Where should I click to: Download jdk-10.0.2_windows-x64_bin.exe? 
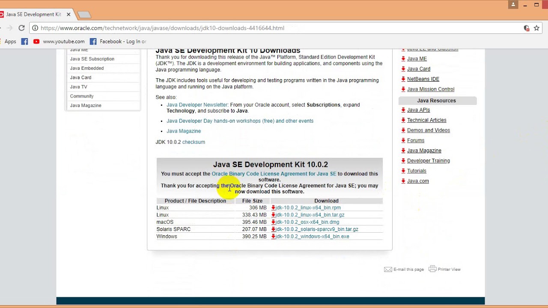[x=313, y=237]
